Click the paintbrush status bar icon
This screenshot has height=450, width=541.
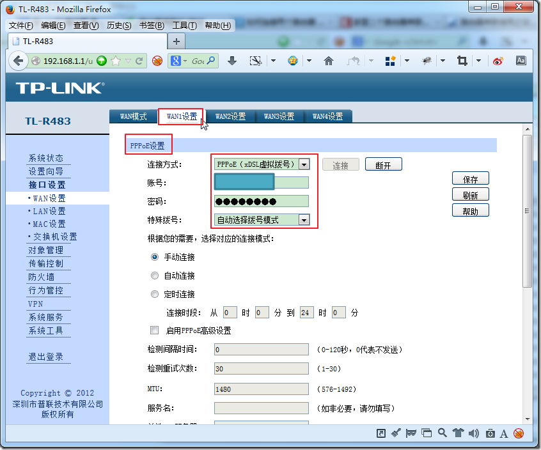(x=396, y=433)
